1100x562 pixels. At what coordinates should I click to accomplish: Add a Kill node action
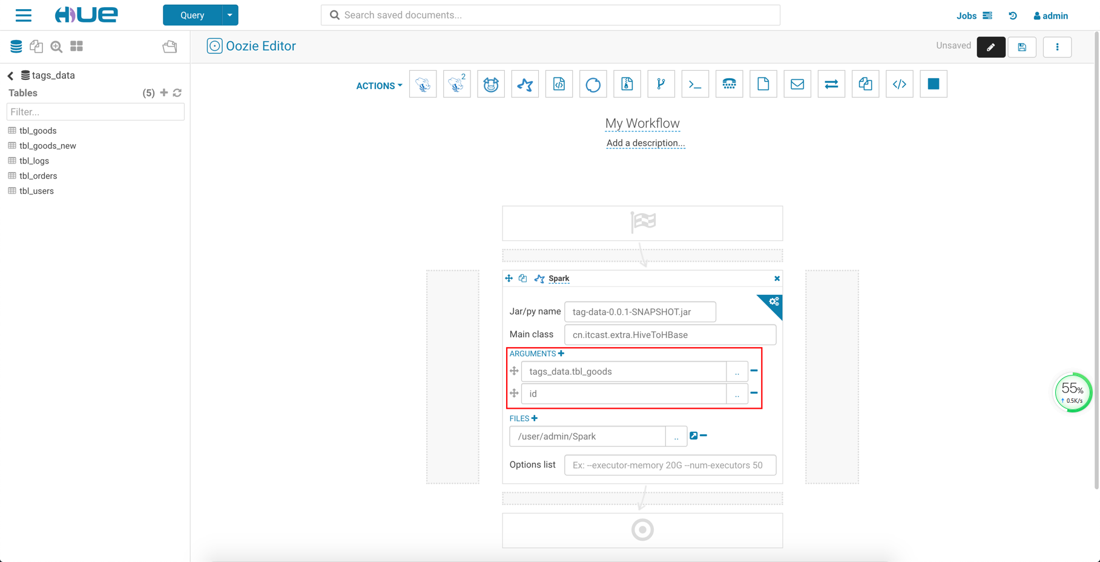(x=934, y=84)
